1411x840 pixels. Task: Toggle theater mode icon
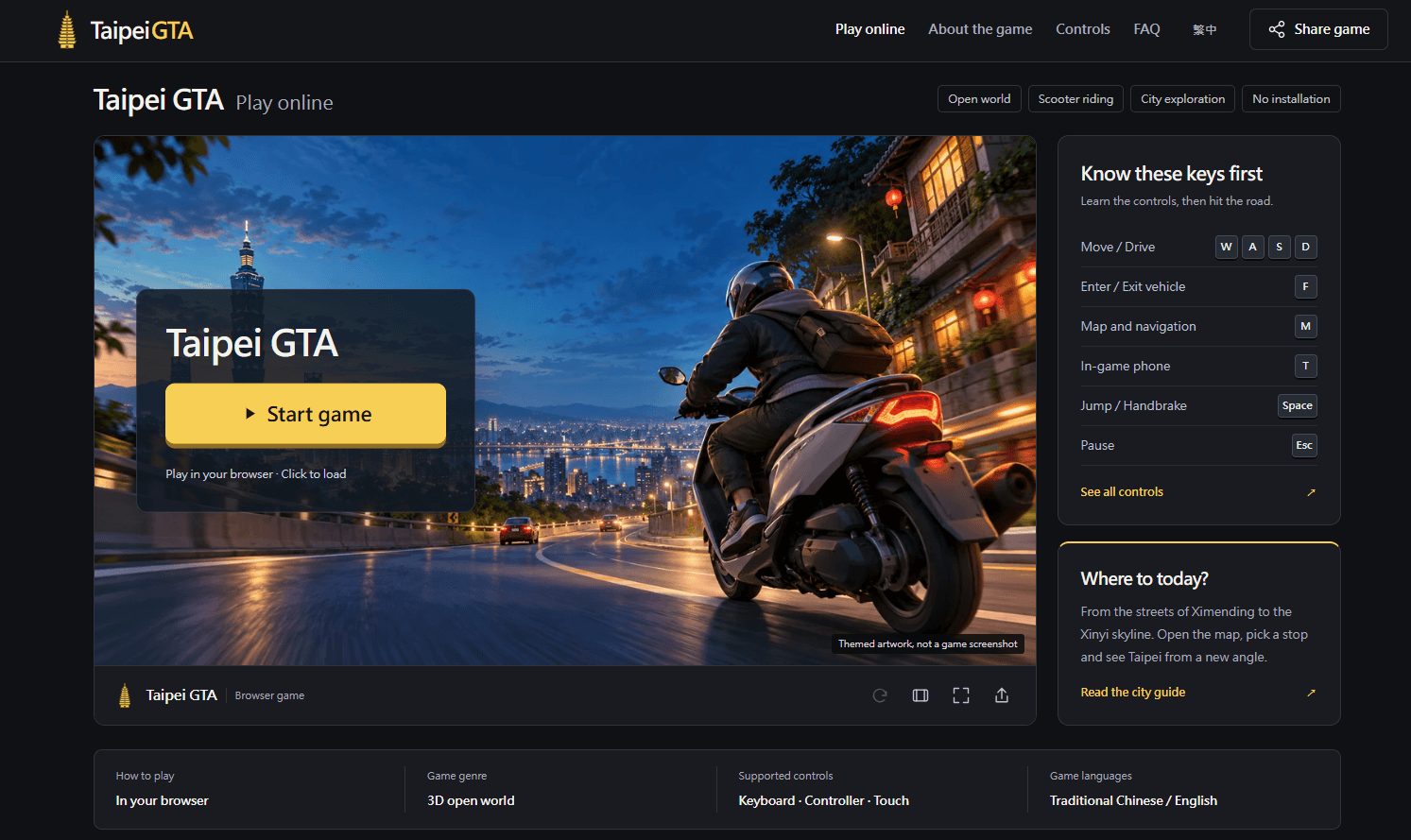pyautogui.click(x=921, y=695)
